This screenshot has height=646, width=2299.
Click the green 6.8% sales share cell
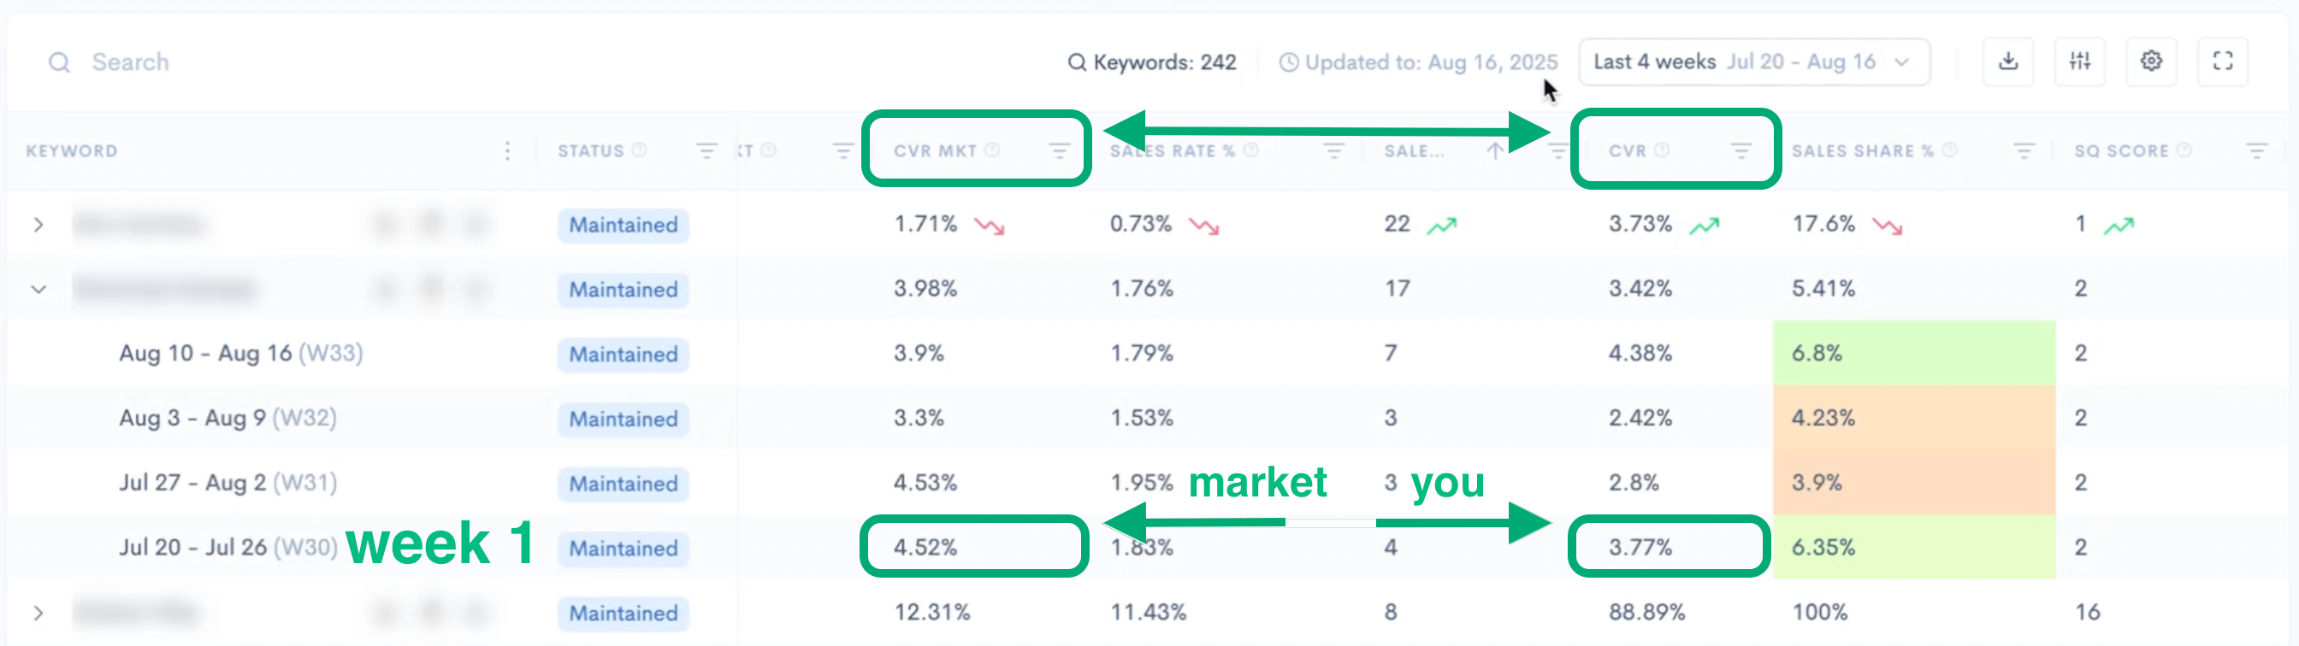coord(1913,354)
